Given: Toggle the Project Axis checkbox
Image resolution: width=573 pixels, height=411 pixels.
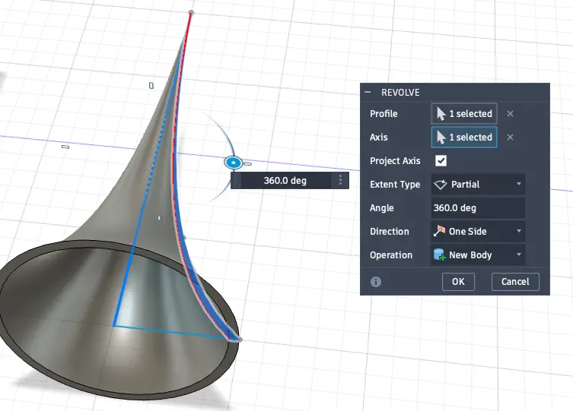Looking at the screenshot, I should 441,161.
